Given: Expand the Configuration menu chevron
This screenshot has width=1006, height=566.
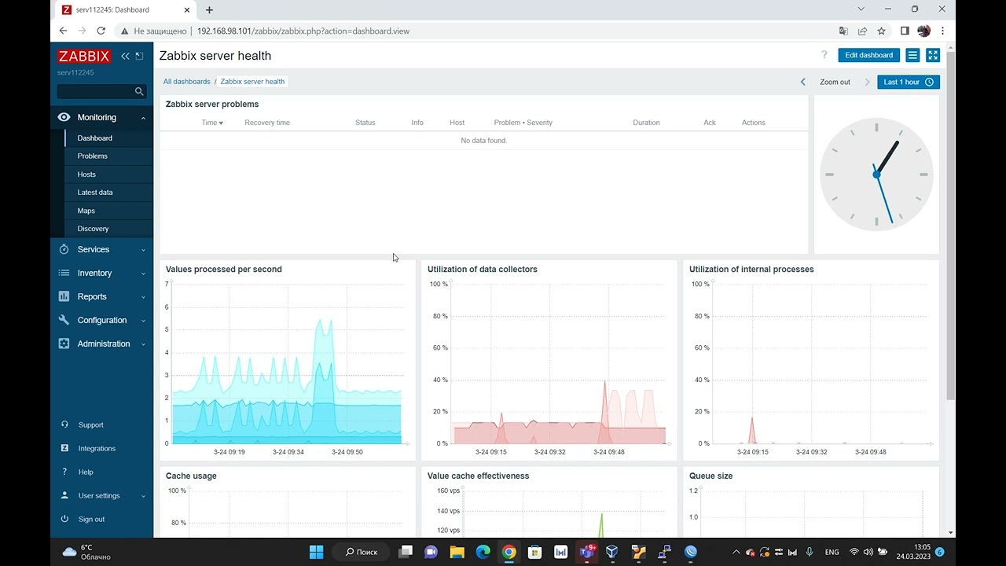Looking at the screenshot, I should 143,321.
